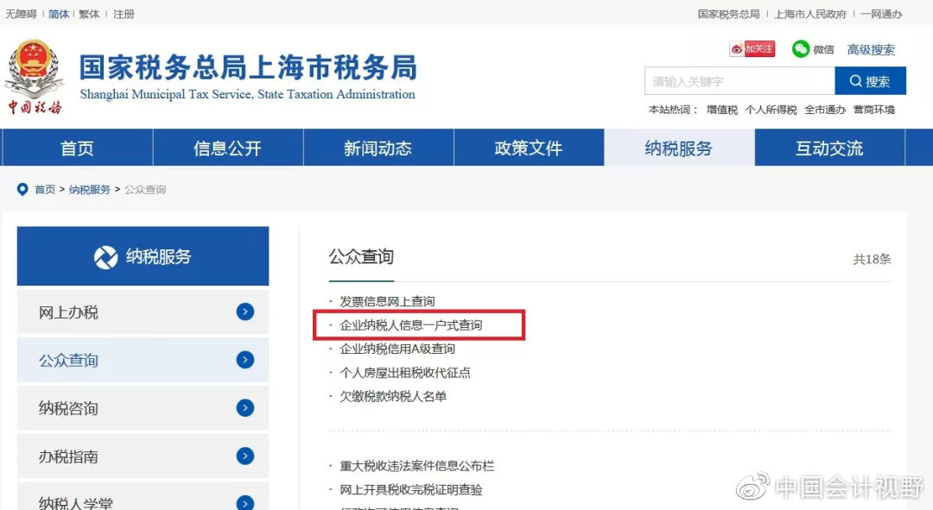Select the 新闻动态 navigation tab

point(378,148)
